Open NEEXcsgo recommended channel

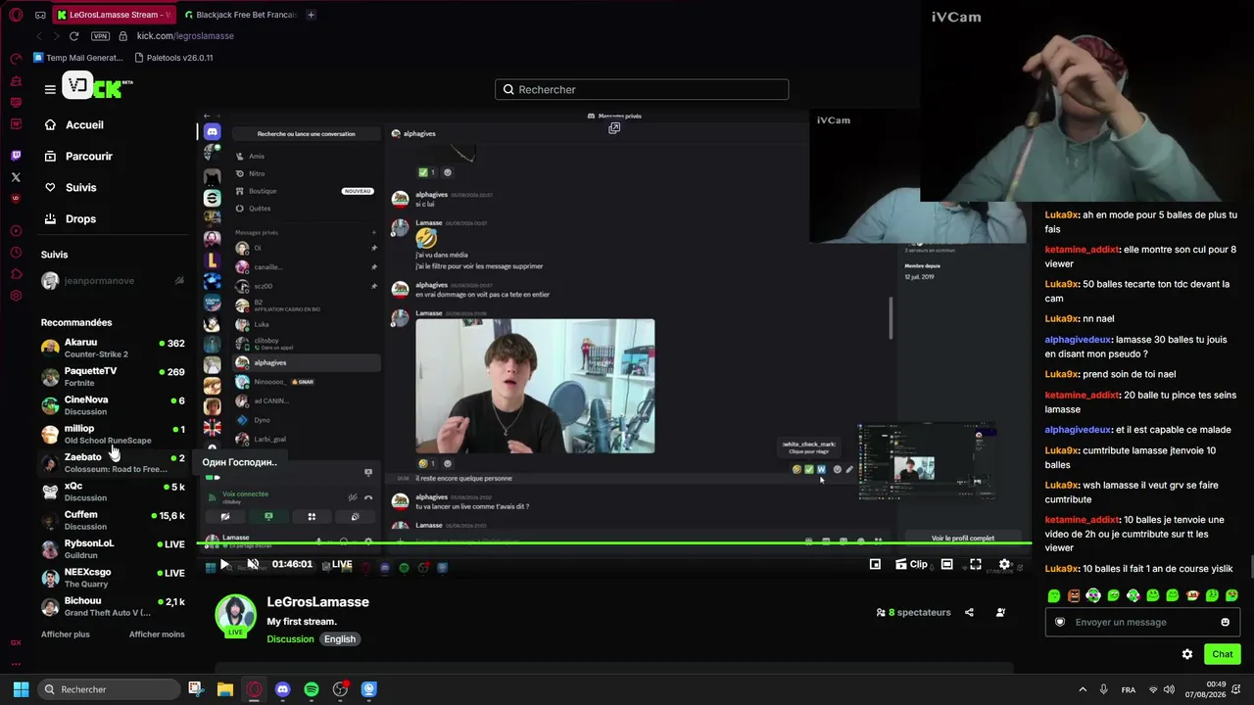tap(114, 578)
